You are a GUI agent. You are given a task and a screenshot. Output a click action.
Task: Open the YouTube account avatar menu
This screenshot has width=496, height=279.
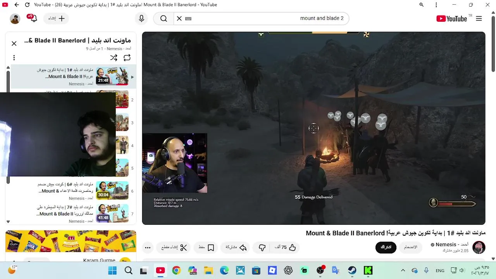point(15,19)
